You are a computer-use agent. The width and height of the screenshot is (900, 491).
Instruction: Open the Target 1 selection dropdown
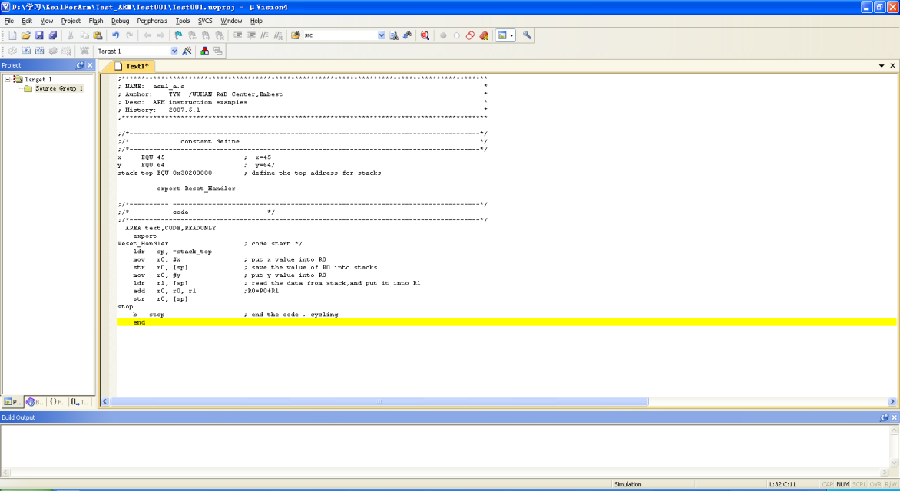point(174,51)
